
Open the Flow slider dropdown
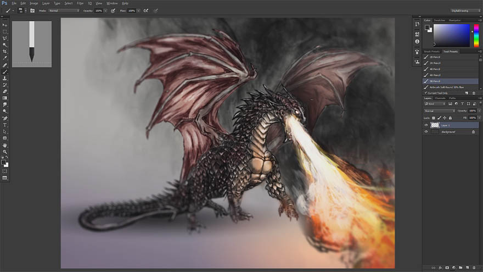(x=138, y=11)
